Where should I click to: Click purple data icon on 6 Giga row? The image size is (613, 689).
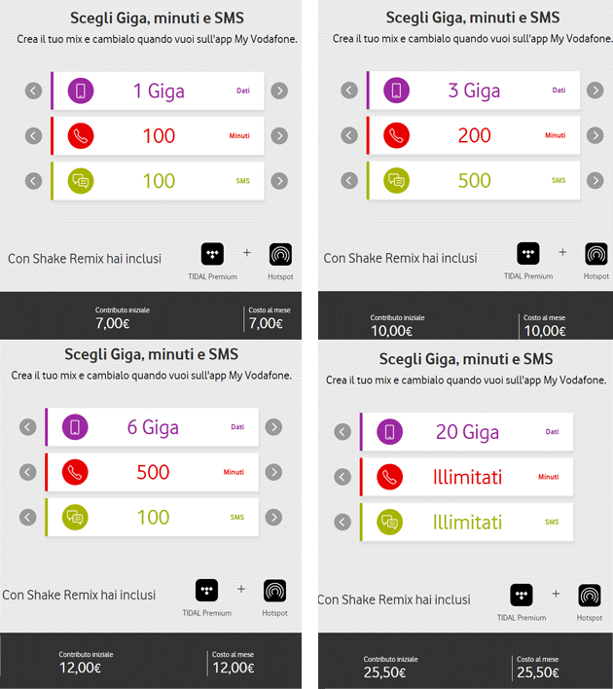[75, 427]
